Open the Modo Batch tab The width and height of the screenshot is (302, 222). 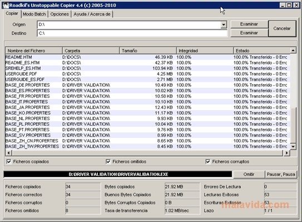coord(34,14)
